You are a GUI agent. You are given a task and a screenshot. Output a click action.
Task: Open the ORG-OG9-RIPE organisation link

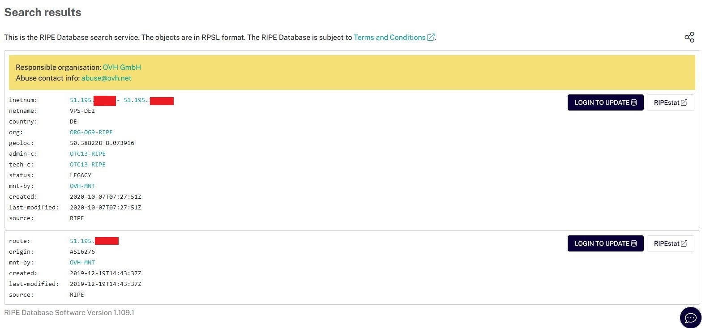pos(91,132)
